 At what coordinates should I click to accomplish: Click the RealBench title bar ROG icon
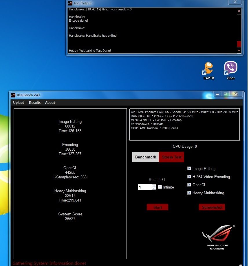point(13,95)
